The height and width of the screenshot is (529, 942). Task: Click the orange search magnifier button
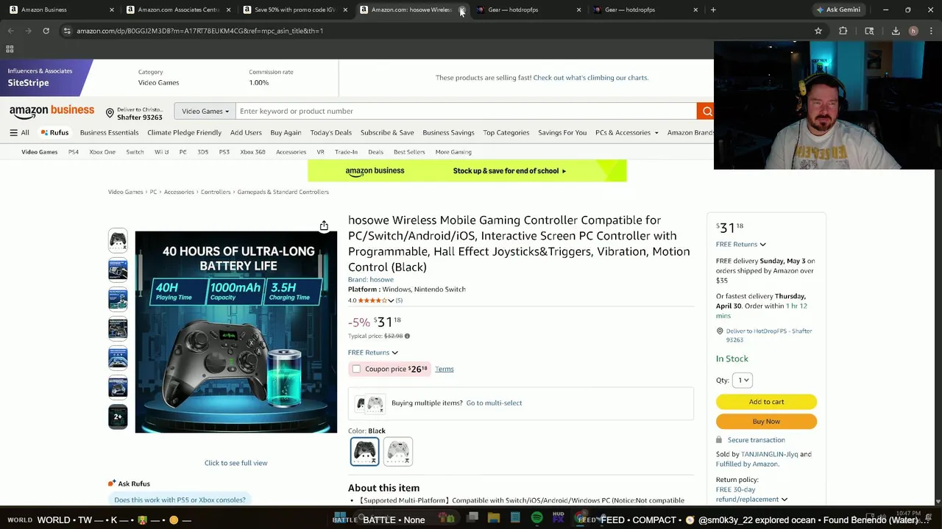706,111
